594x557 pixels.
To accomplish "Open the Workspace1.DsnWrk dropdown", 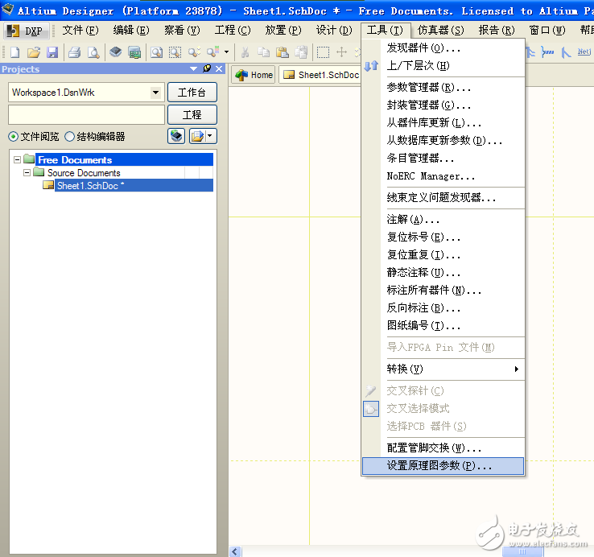I will pos(155,92).
